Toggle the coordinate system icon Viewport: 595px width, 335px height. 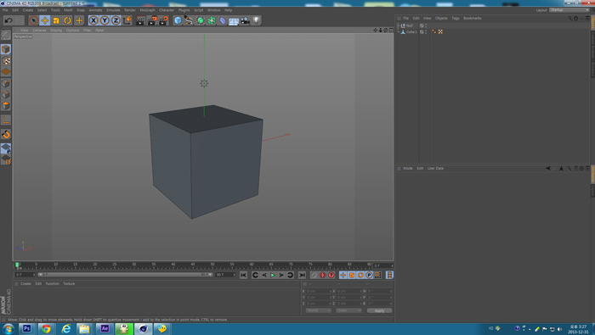(x=127, y=20)
